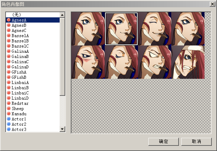The width and height of the screenshot is (217, 151).
Task: Click the LinbaiB list item
Action: tap(33, 88)
